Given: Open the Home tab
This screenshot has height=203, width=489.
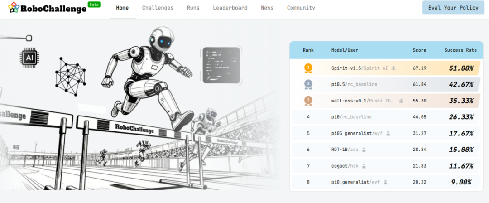Looking at the screenshot, I should [x=122, y=8].
